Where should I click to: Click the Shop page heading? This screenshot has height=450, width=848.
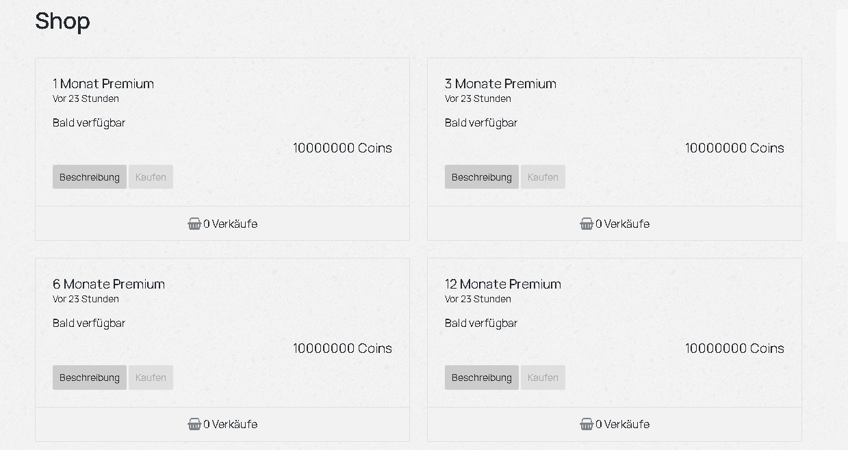tap(62, 21)
